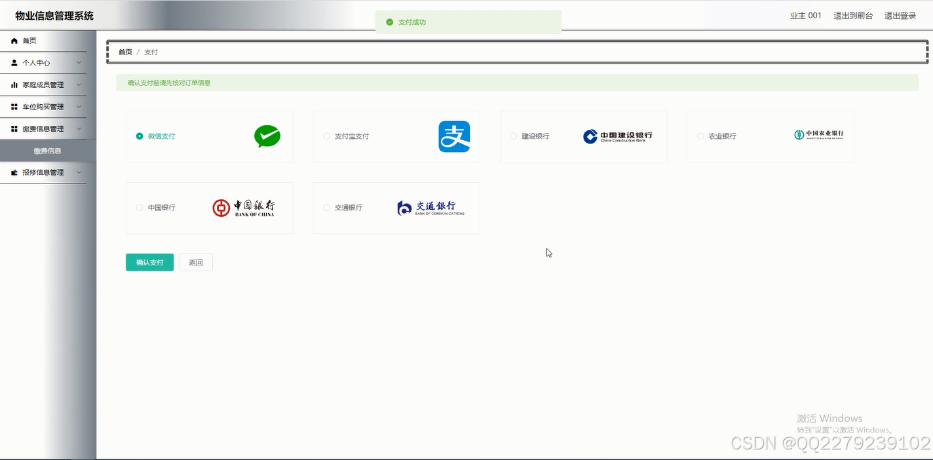
Task: Select the 中国银行 radio button
Action: (140, 208)
